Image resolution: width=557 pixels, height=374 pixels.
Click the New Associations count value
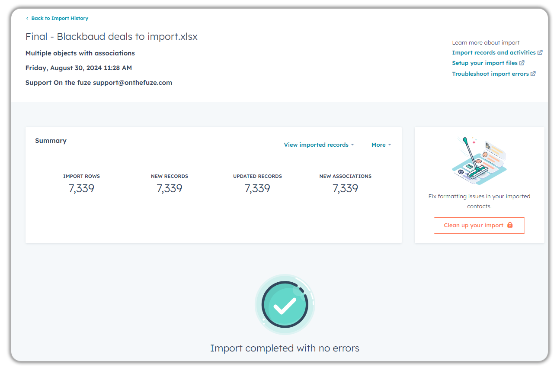coord(345,188)
